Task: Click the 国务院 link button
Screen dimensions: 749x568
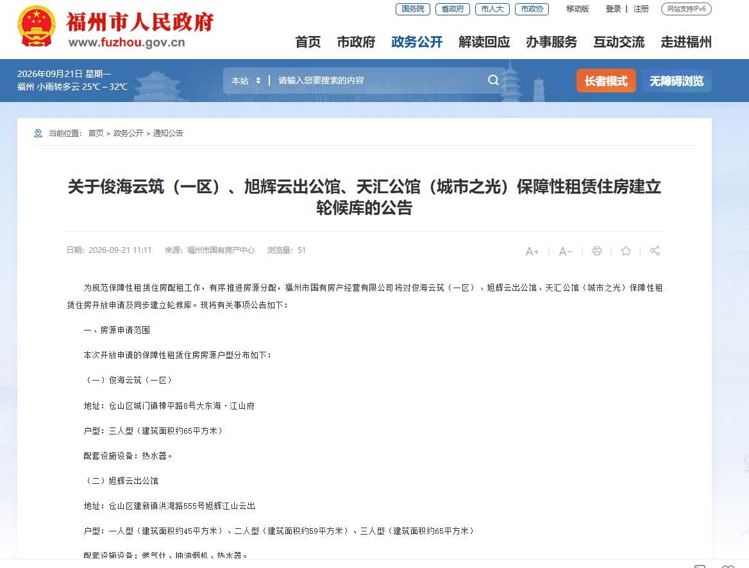Action: (413, 9)
